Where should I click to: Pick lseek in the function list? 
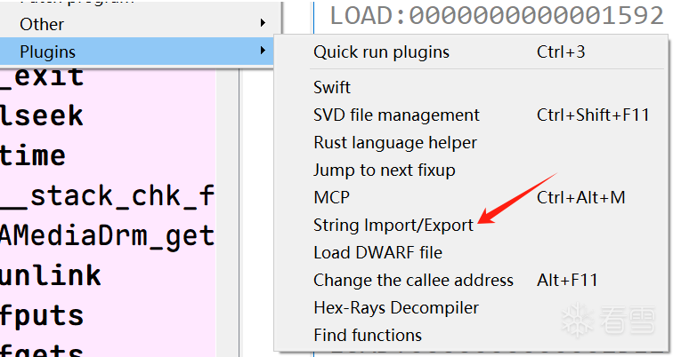42,115
